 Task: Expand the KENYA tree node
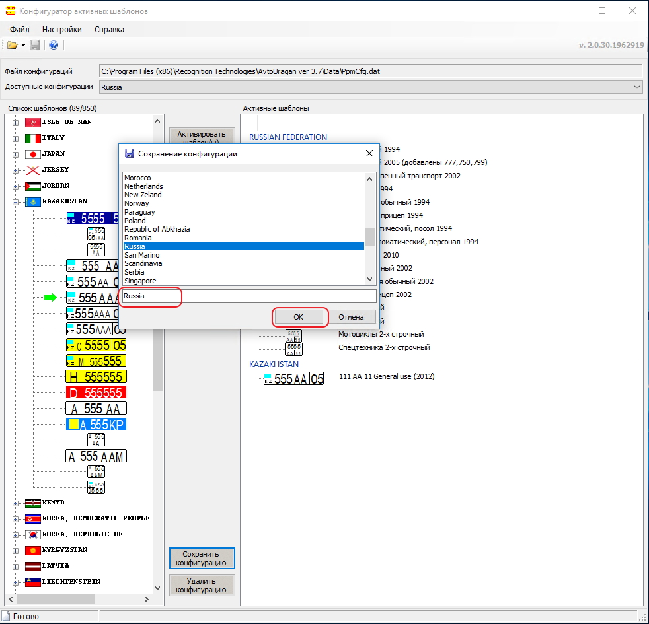[x=15, y=503]
